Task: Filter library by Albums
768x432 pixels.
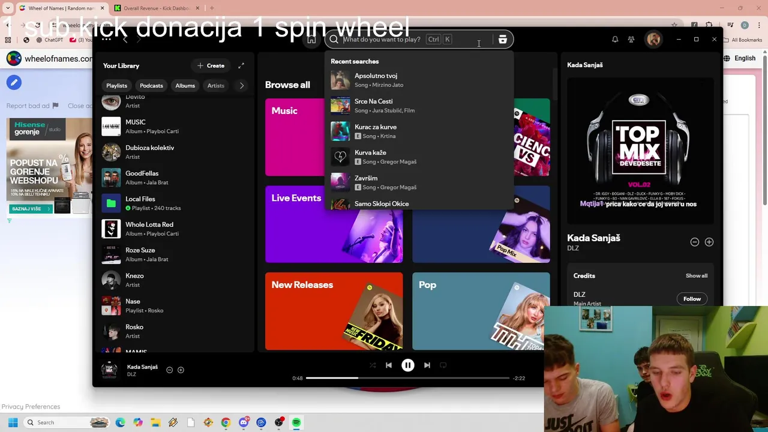Action: 185,86
